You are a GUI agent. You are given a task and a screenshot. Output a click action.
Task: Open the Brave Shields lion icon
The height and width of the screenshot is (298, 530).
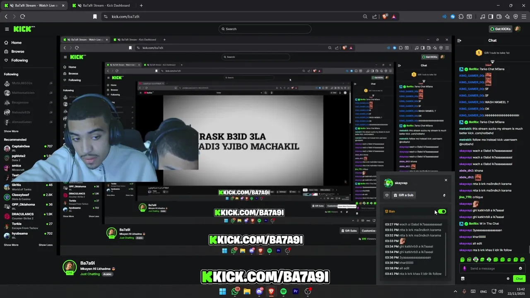385,17
